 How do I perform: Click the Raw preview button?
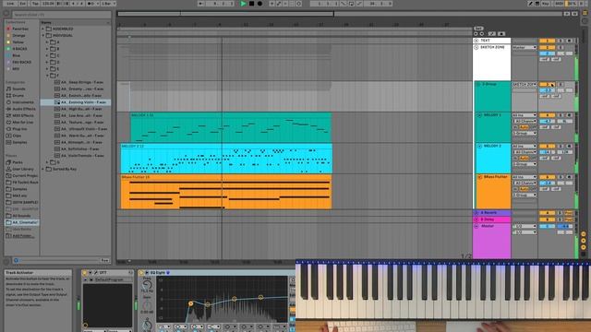pos(104,260)
